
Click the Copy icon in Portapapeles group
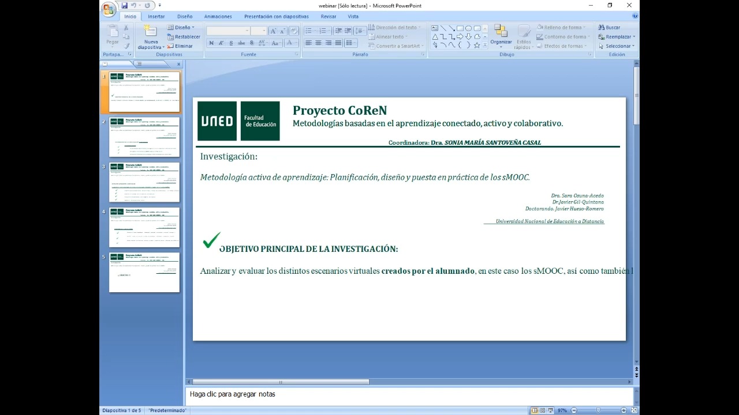pyautogui.click(x=126, y=37)
